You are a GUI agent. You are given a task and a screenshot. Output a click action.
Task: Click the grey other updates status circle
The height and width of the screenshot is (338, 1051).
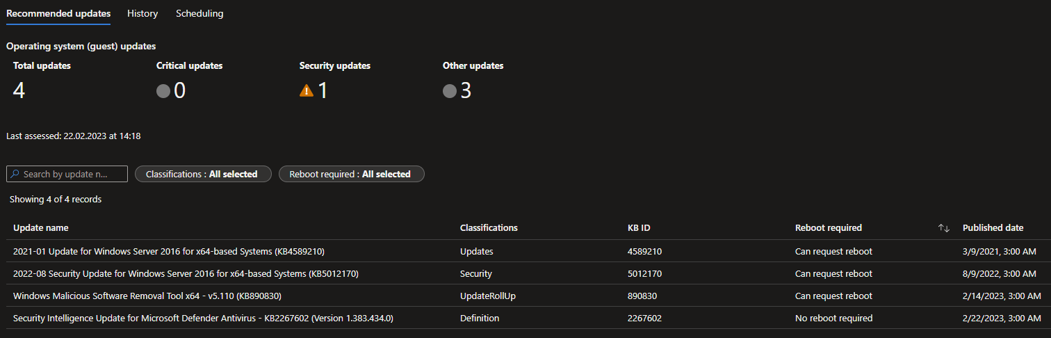coord(450,91)
